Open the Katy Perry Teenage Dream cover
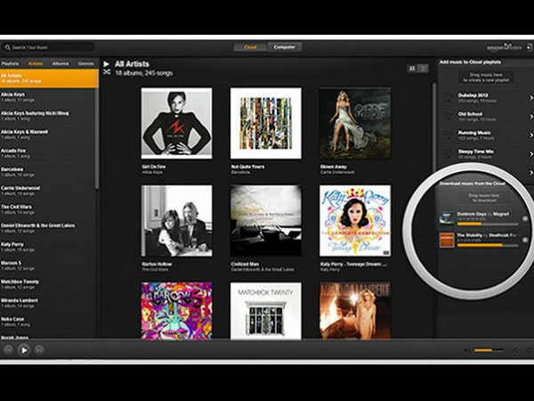 tap(355, 221)
